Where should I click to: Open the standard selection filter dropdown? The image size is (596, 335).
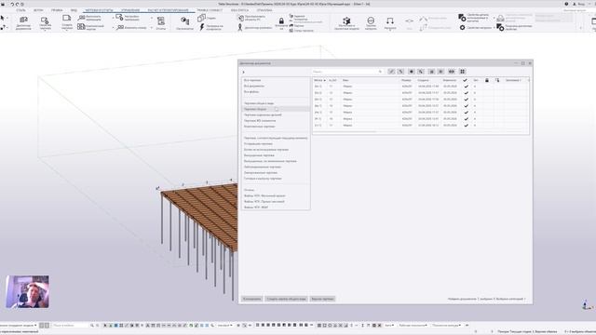tap(224, 325)
